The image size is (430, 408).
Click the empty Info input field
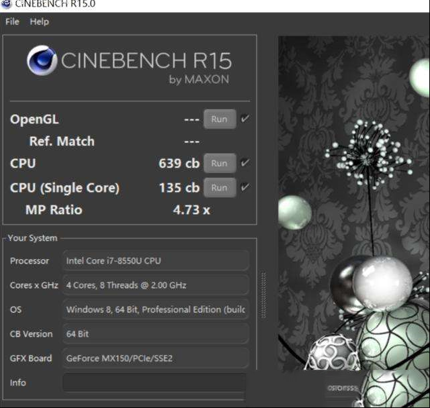pos(155,382)
